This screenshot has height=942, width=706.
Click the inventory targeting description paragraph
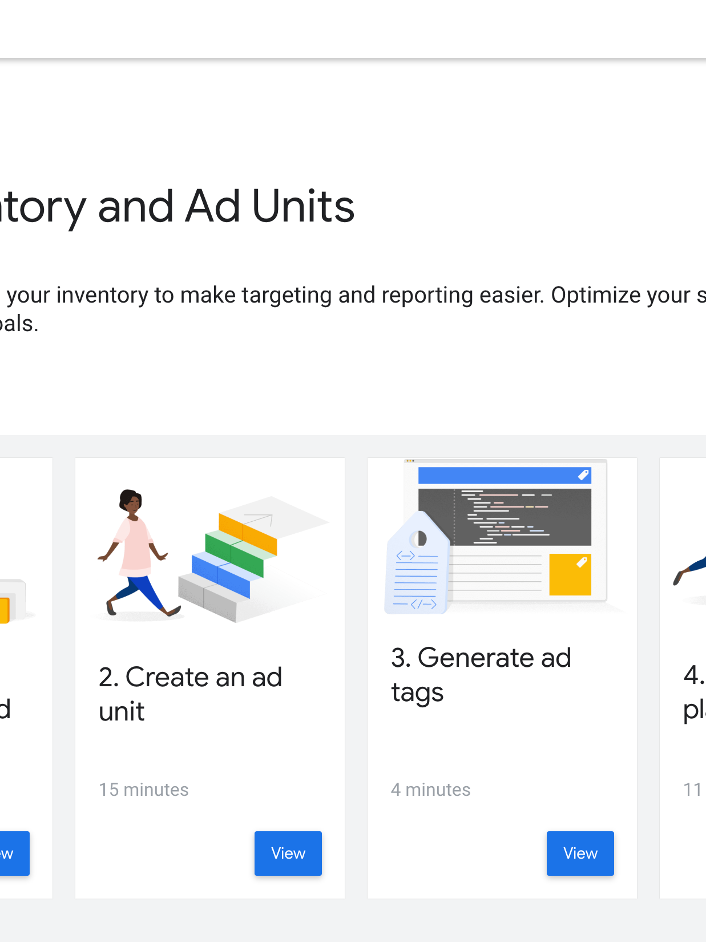pos(353,309)
